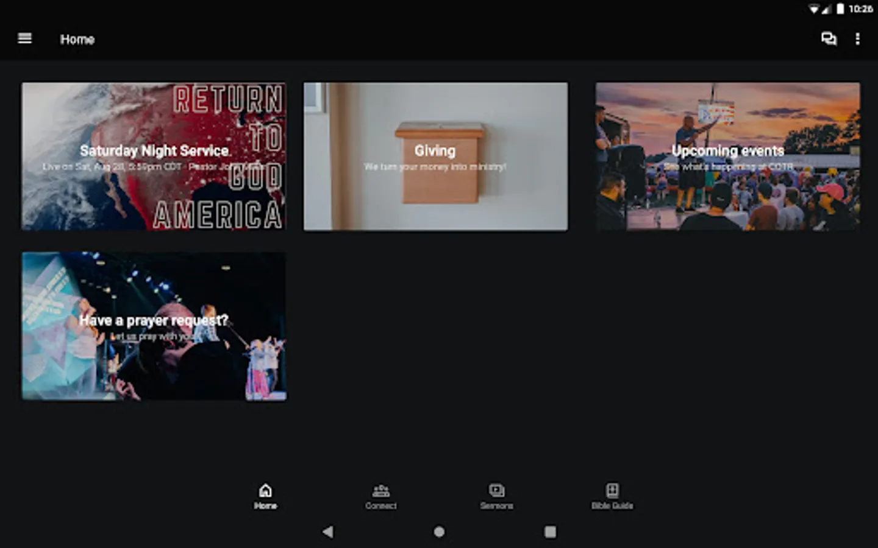Click the cellular signal icon

pos(826,9)
